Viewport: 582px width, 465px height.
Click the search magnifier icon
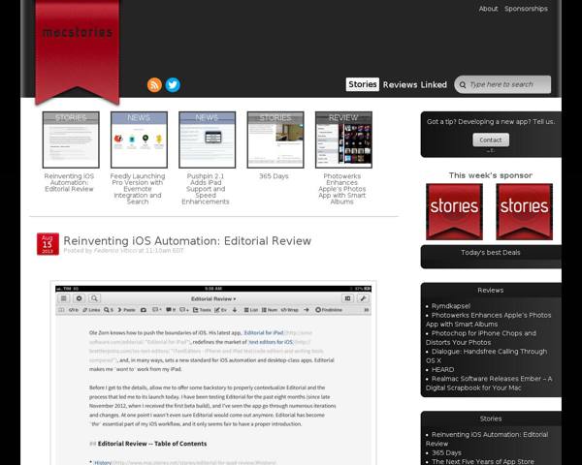click(x=461, y=84)
